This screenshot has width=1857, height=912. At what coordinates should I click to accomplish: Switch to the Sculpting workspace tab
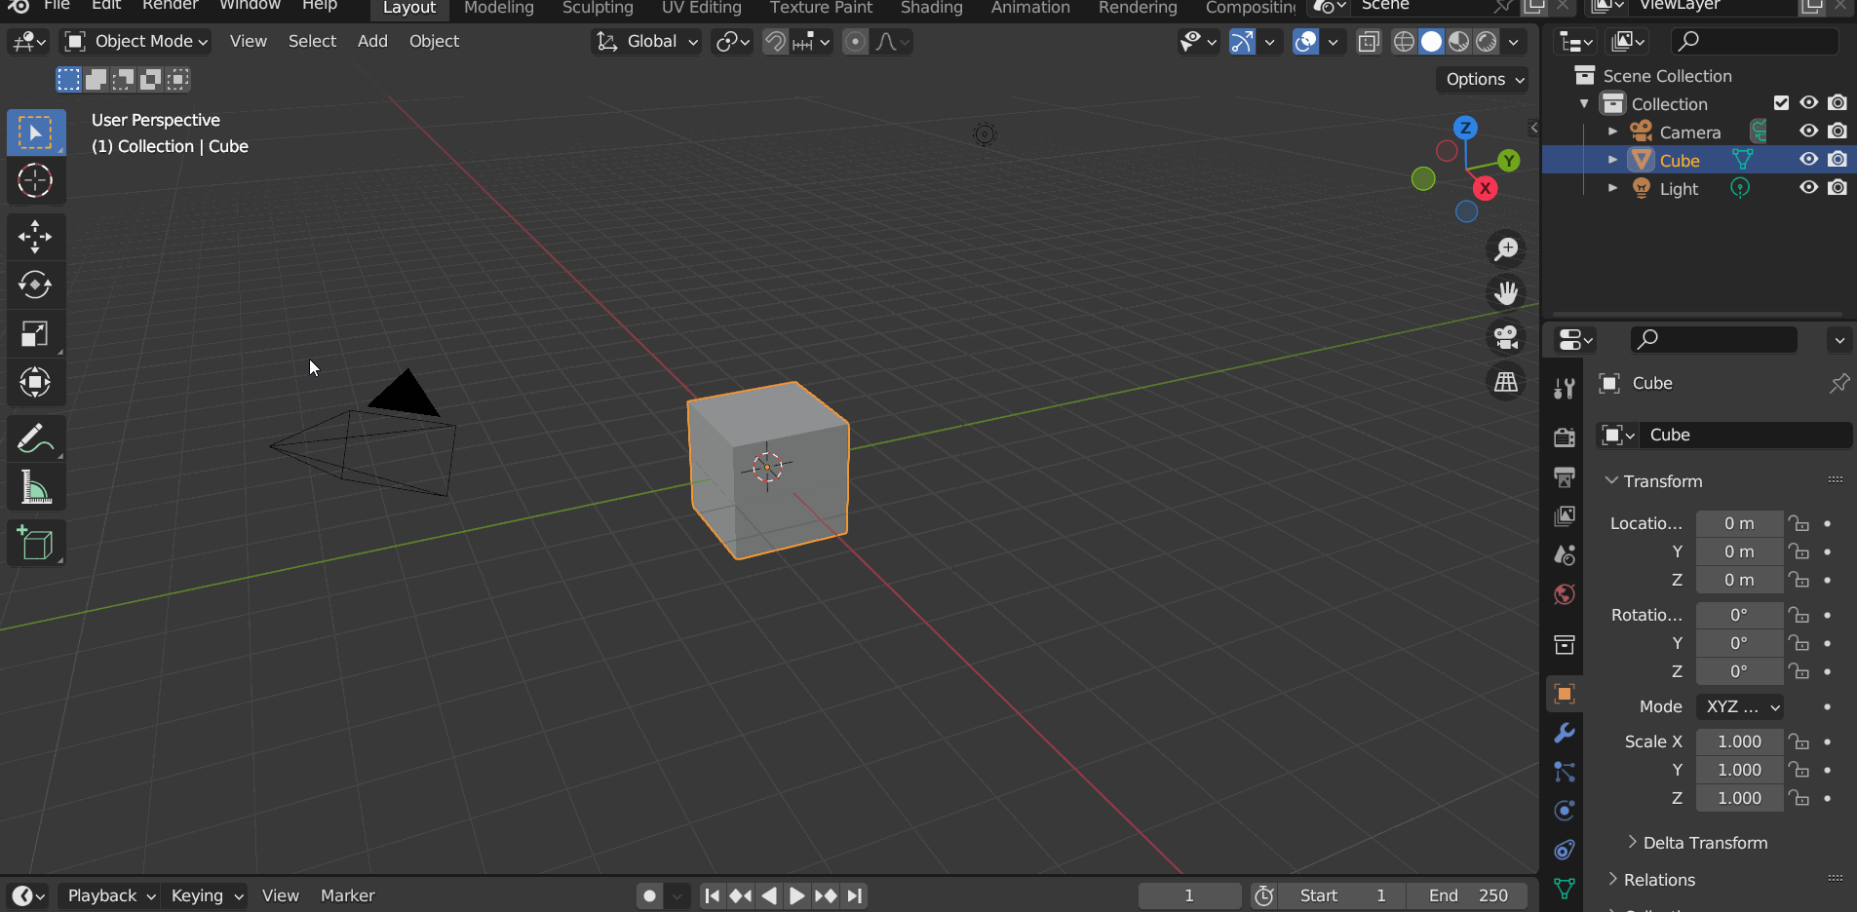coord(598,8)
